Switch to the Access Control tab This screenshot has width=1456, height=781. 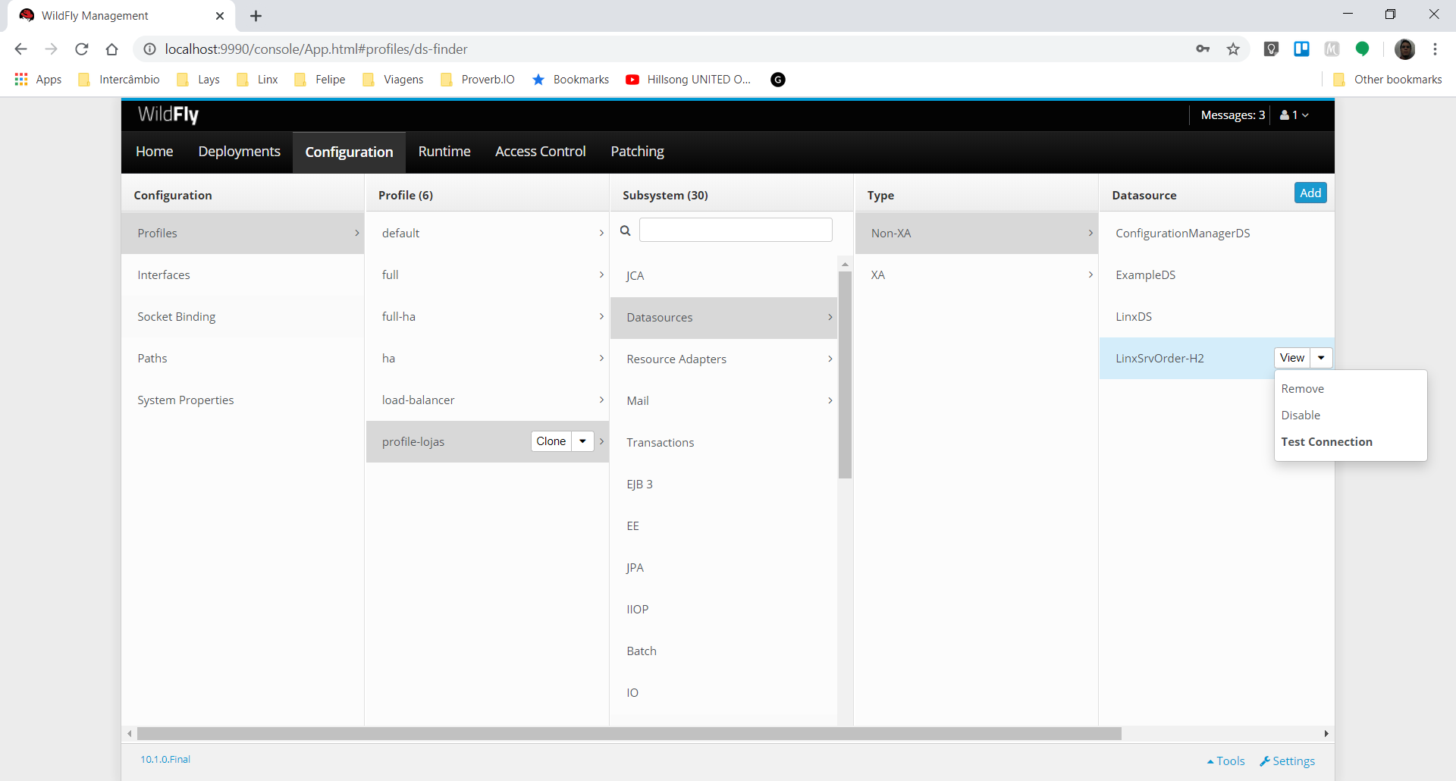point(541,152)
